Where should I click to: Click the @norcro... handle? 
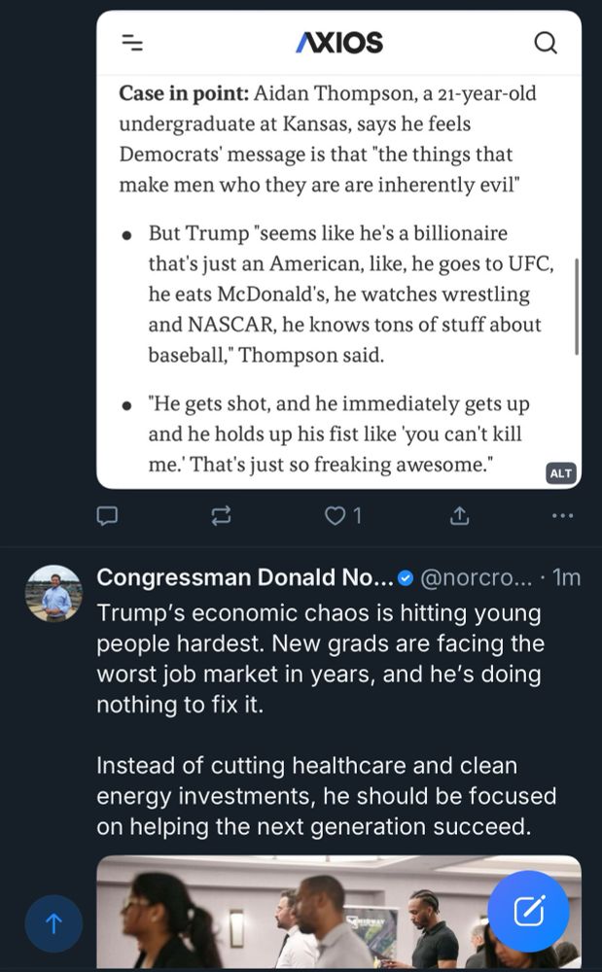[476, 577]
